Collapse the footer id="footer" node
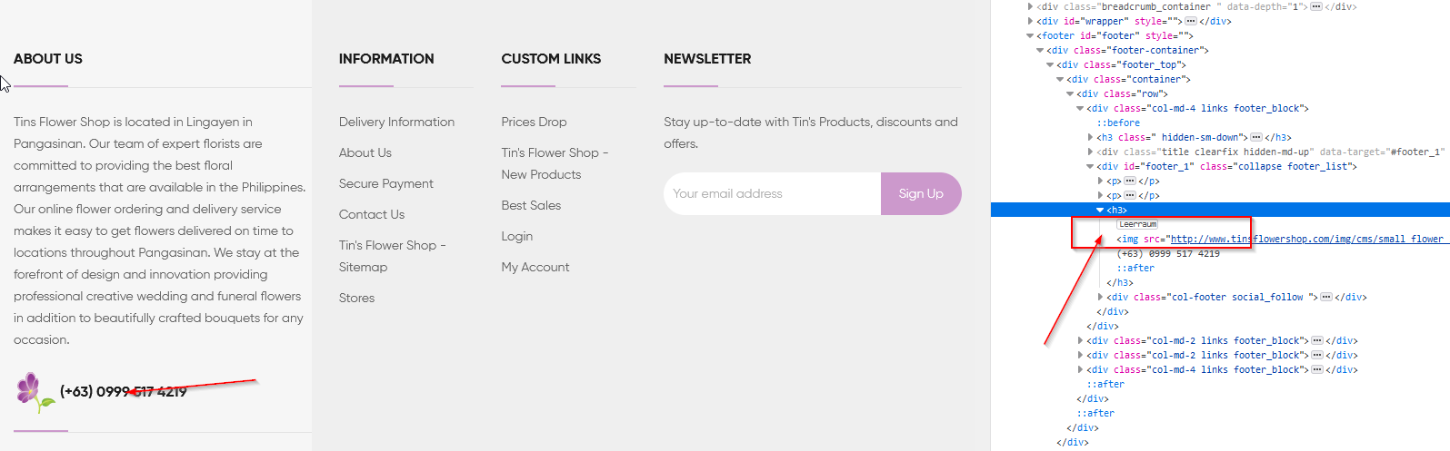This screenshot has width=1450, height=451. coord(1030,35)
